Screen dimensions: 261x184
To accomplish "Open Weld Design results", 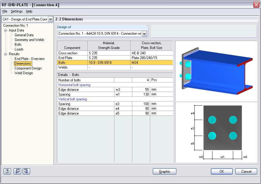I will tap(24, 73).
